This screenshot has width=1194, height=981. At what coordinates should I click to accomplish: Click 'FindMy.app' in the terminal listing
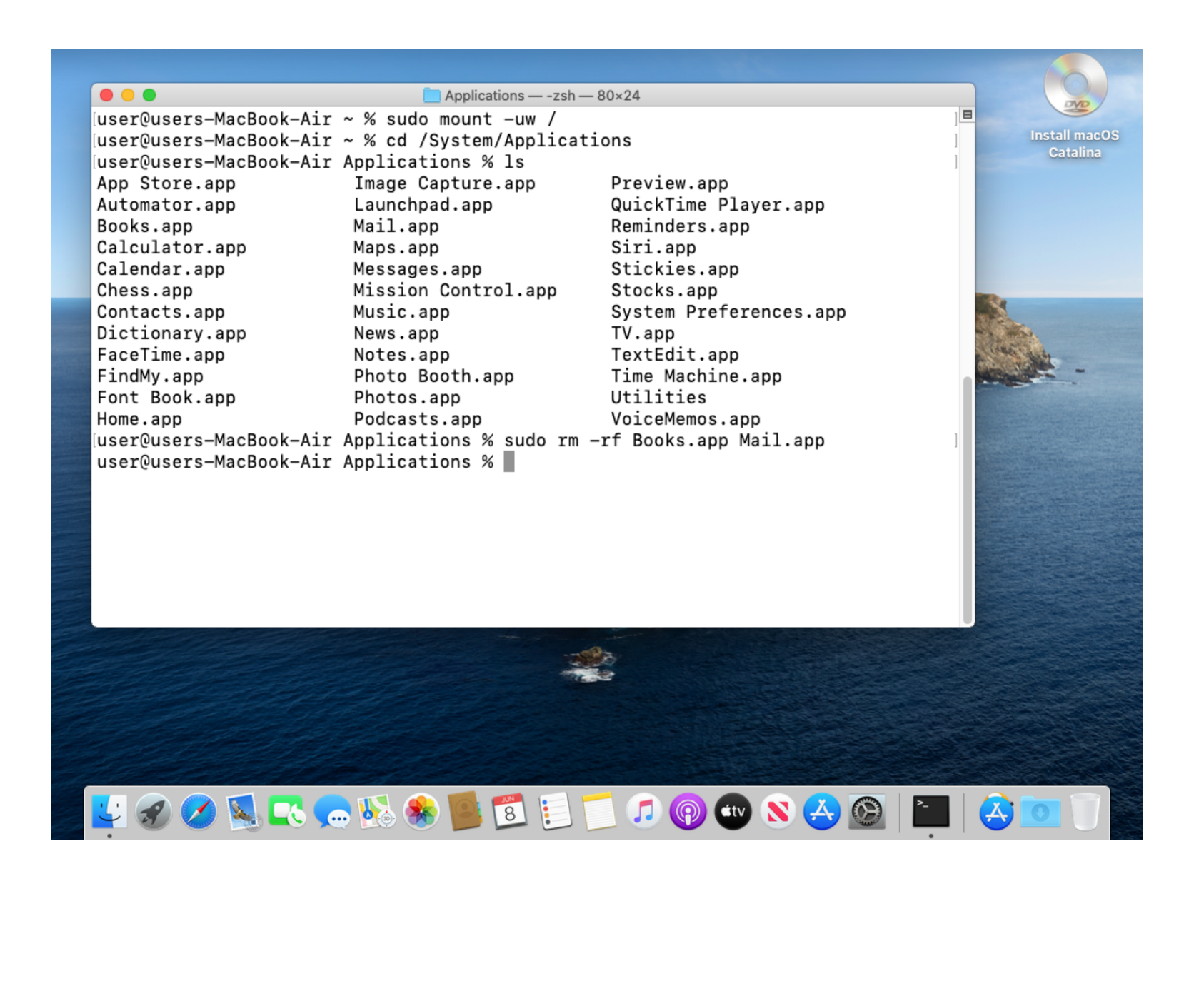(150, 376)
